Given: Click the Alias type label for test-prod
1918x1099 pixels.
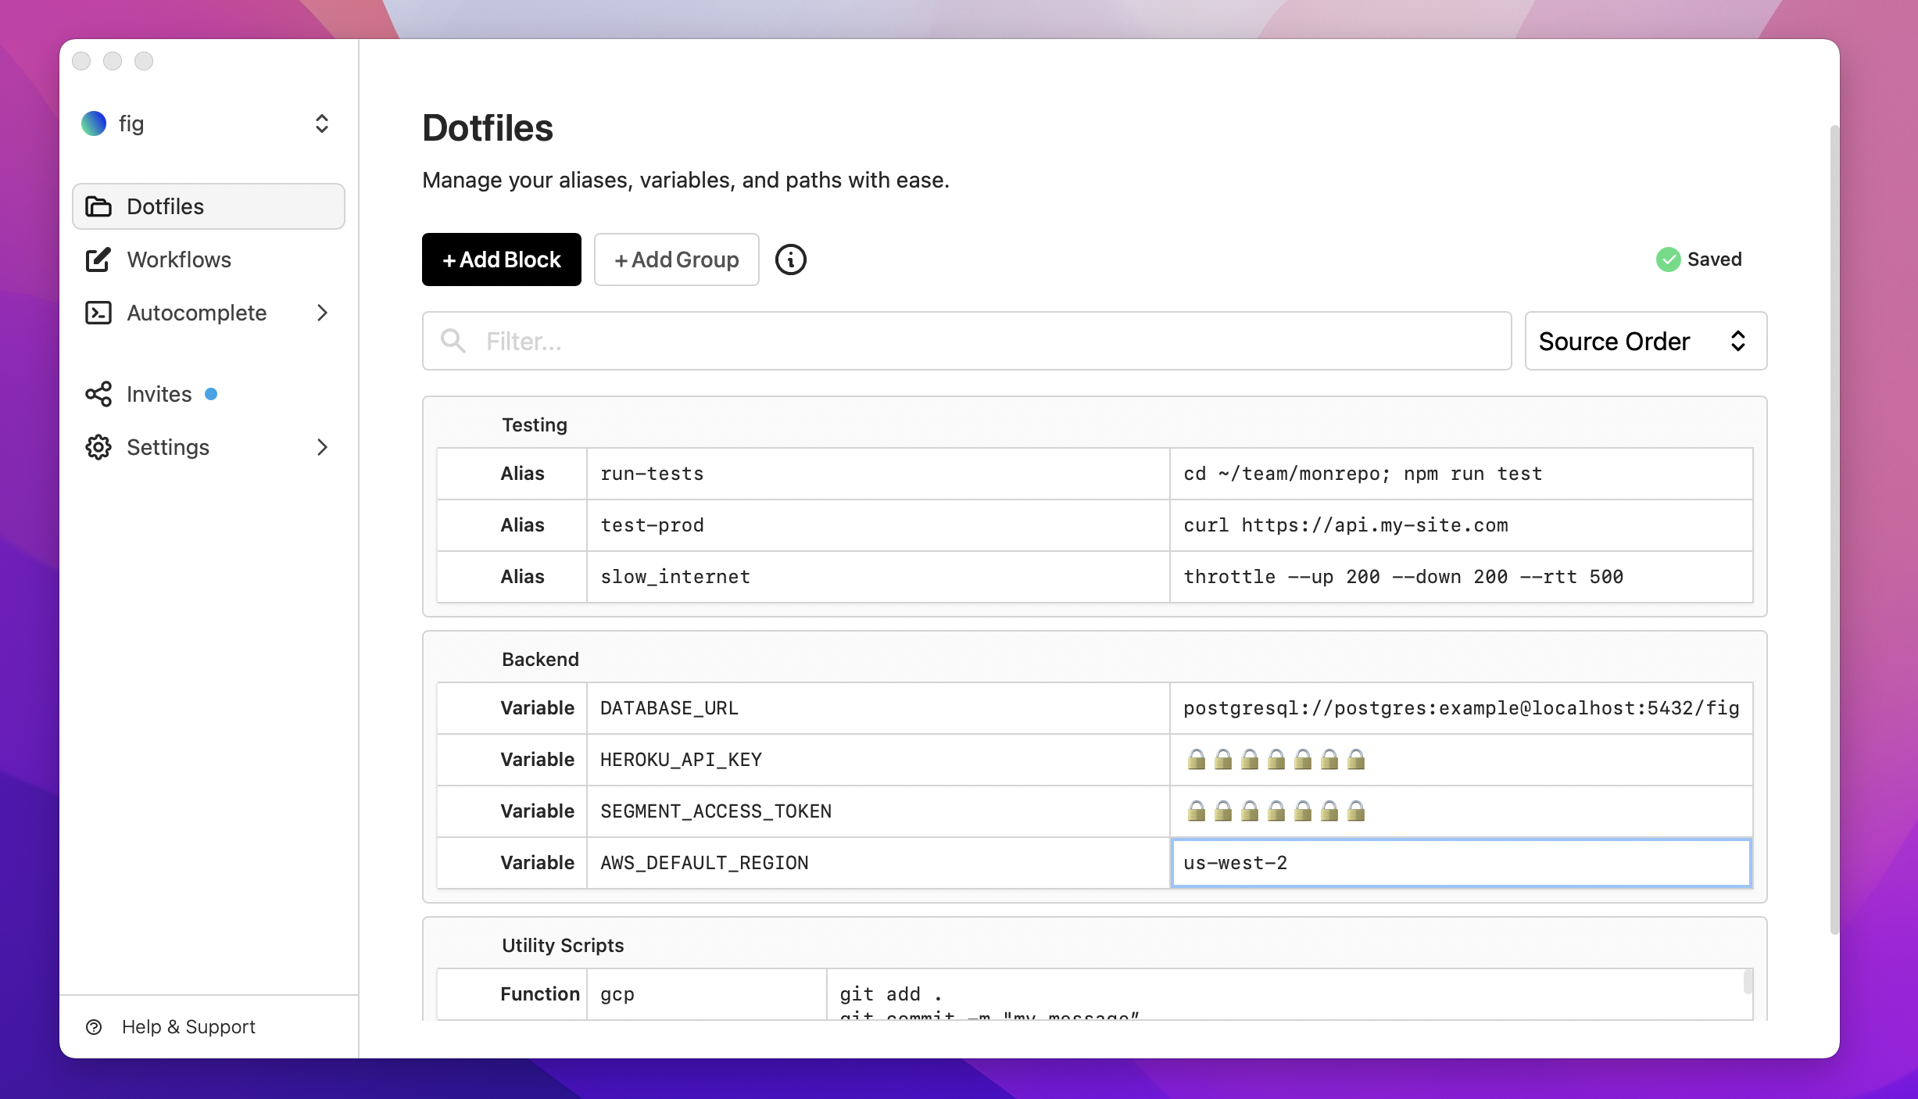Looking at the screenshot, I should [x=522, y=525].
